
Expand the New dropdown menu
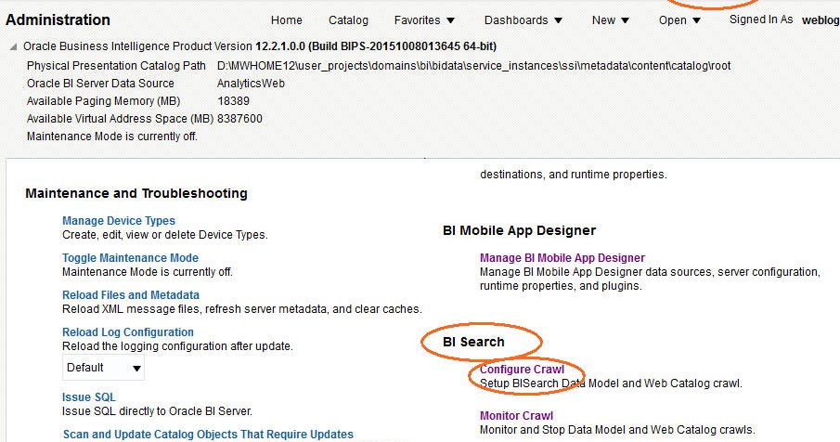(x=611, y=20)
